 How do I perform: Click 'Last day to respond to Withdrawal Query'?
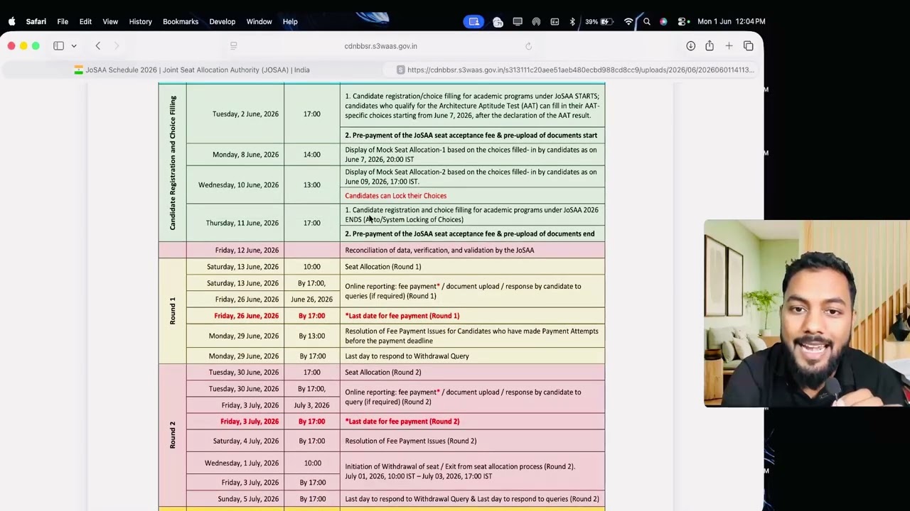[x=407, y=356]
